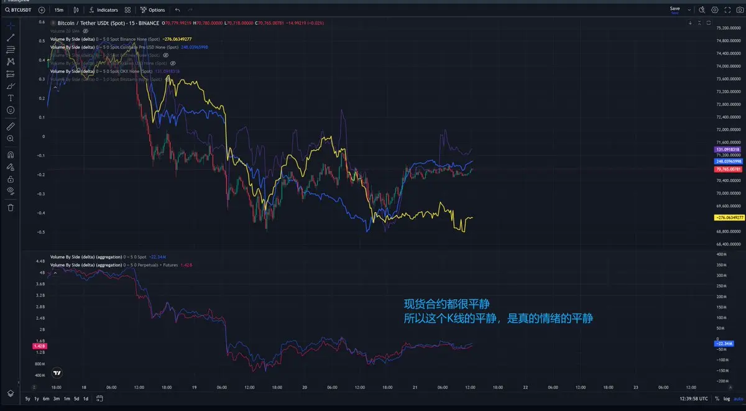Click the blue 248.03965998 price label
This screenshot has height=411, width=746.
[729, 161]
